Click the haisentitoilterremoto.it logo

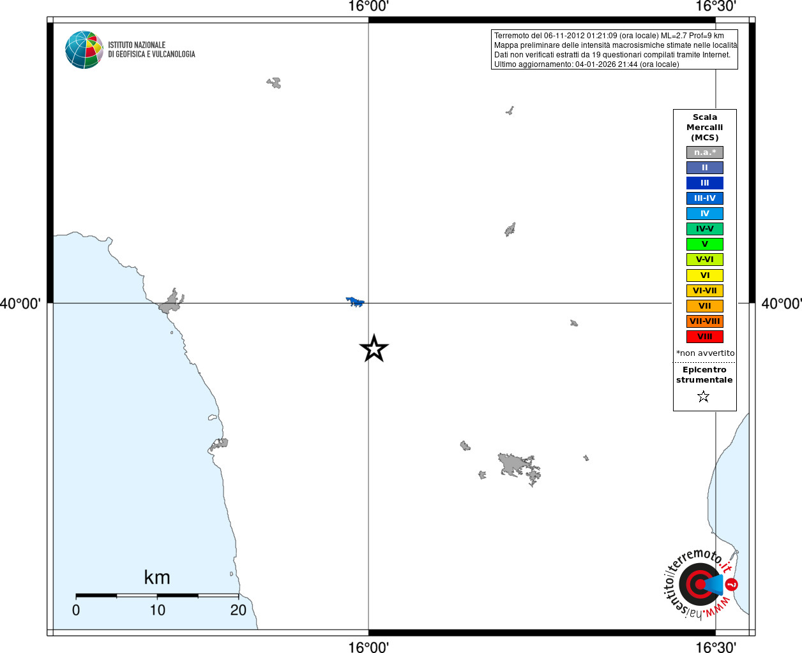click(702, 583)
